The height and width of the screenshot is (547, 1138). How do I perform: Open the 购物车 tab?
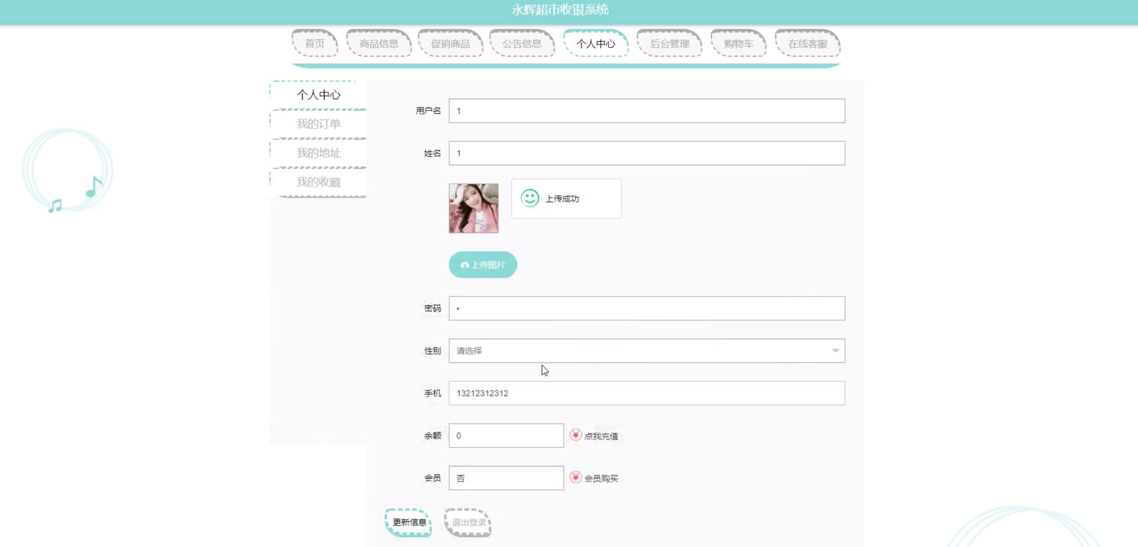click(738, 44)
